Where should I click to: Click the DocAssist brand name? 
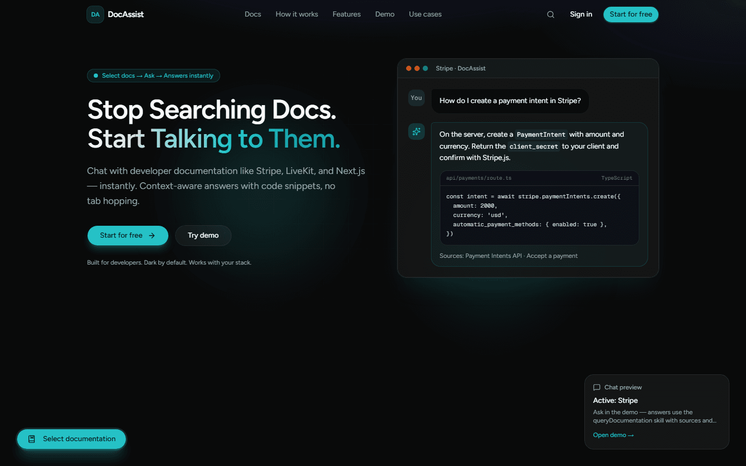coord(126,14)
